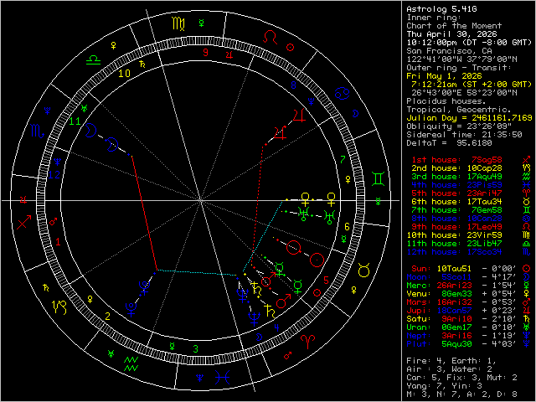The image size is (536, 402).
Task: Click the Virgo glyph on the chart wheel
Action: click(178, 23)
